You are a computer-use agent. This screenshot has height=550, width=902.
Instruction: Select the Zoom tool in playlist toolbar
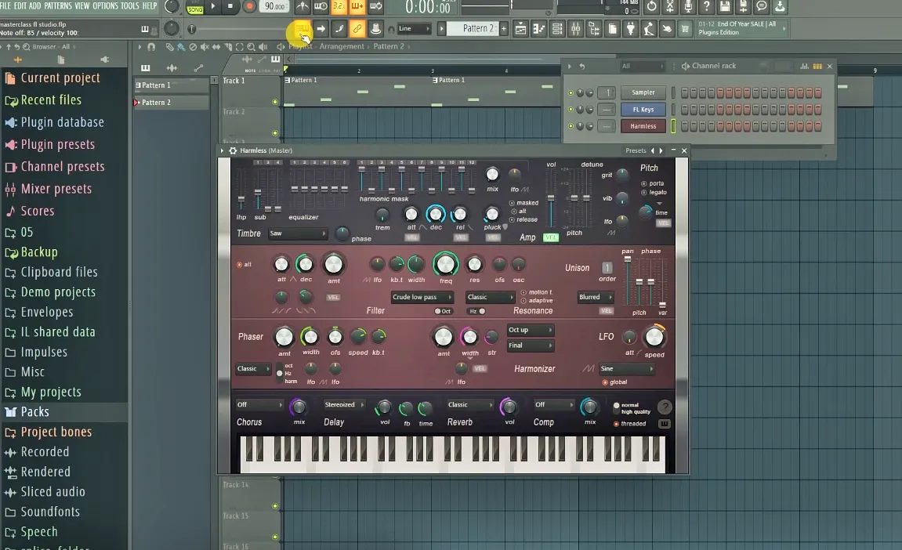[251, 46]
